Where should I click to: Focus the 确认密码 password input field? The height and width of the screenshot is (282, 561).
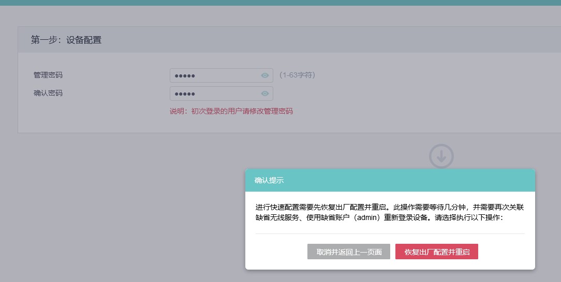215,93
